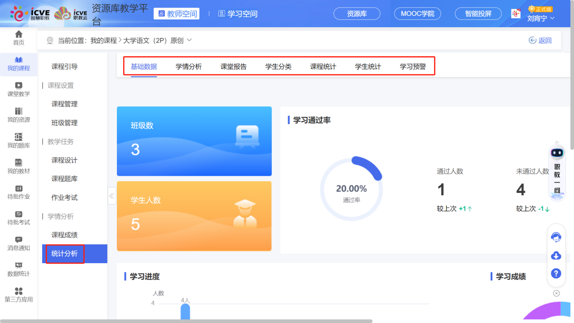Open the 我的教材 textbook icon
Screen dimensions: 574x323
tap(18, 167)
